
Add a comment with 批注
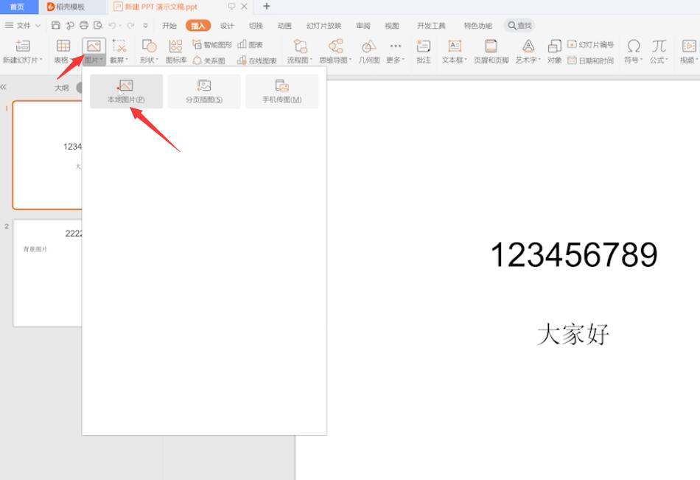423,52
